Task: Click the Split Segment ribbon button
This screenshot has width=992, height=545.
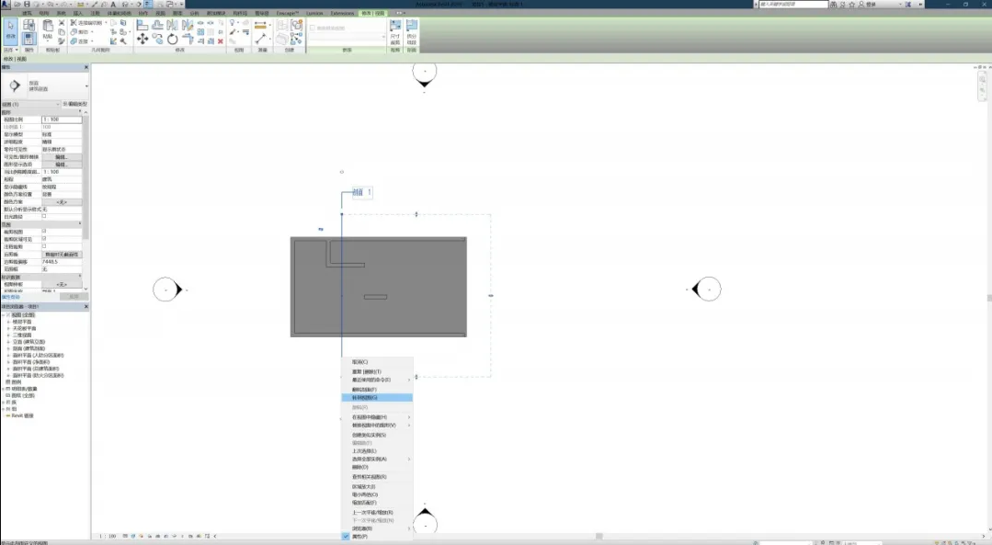Action: coord(412,31)
